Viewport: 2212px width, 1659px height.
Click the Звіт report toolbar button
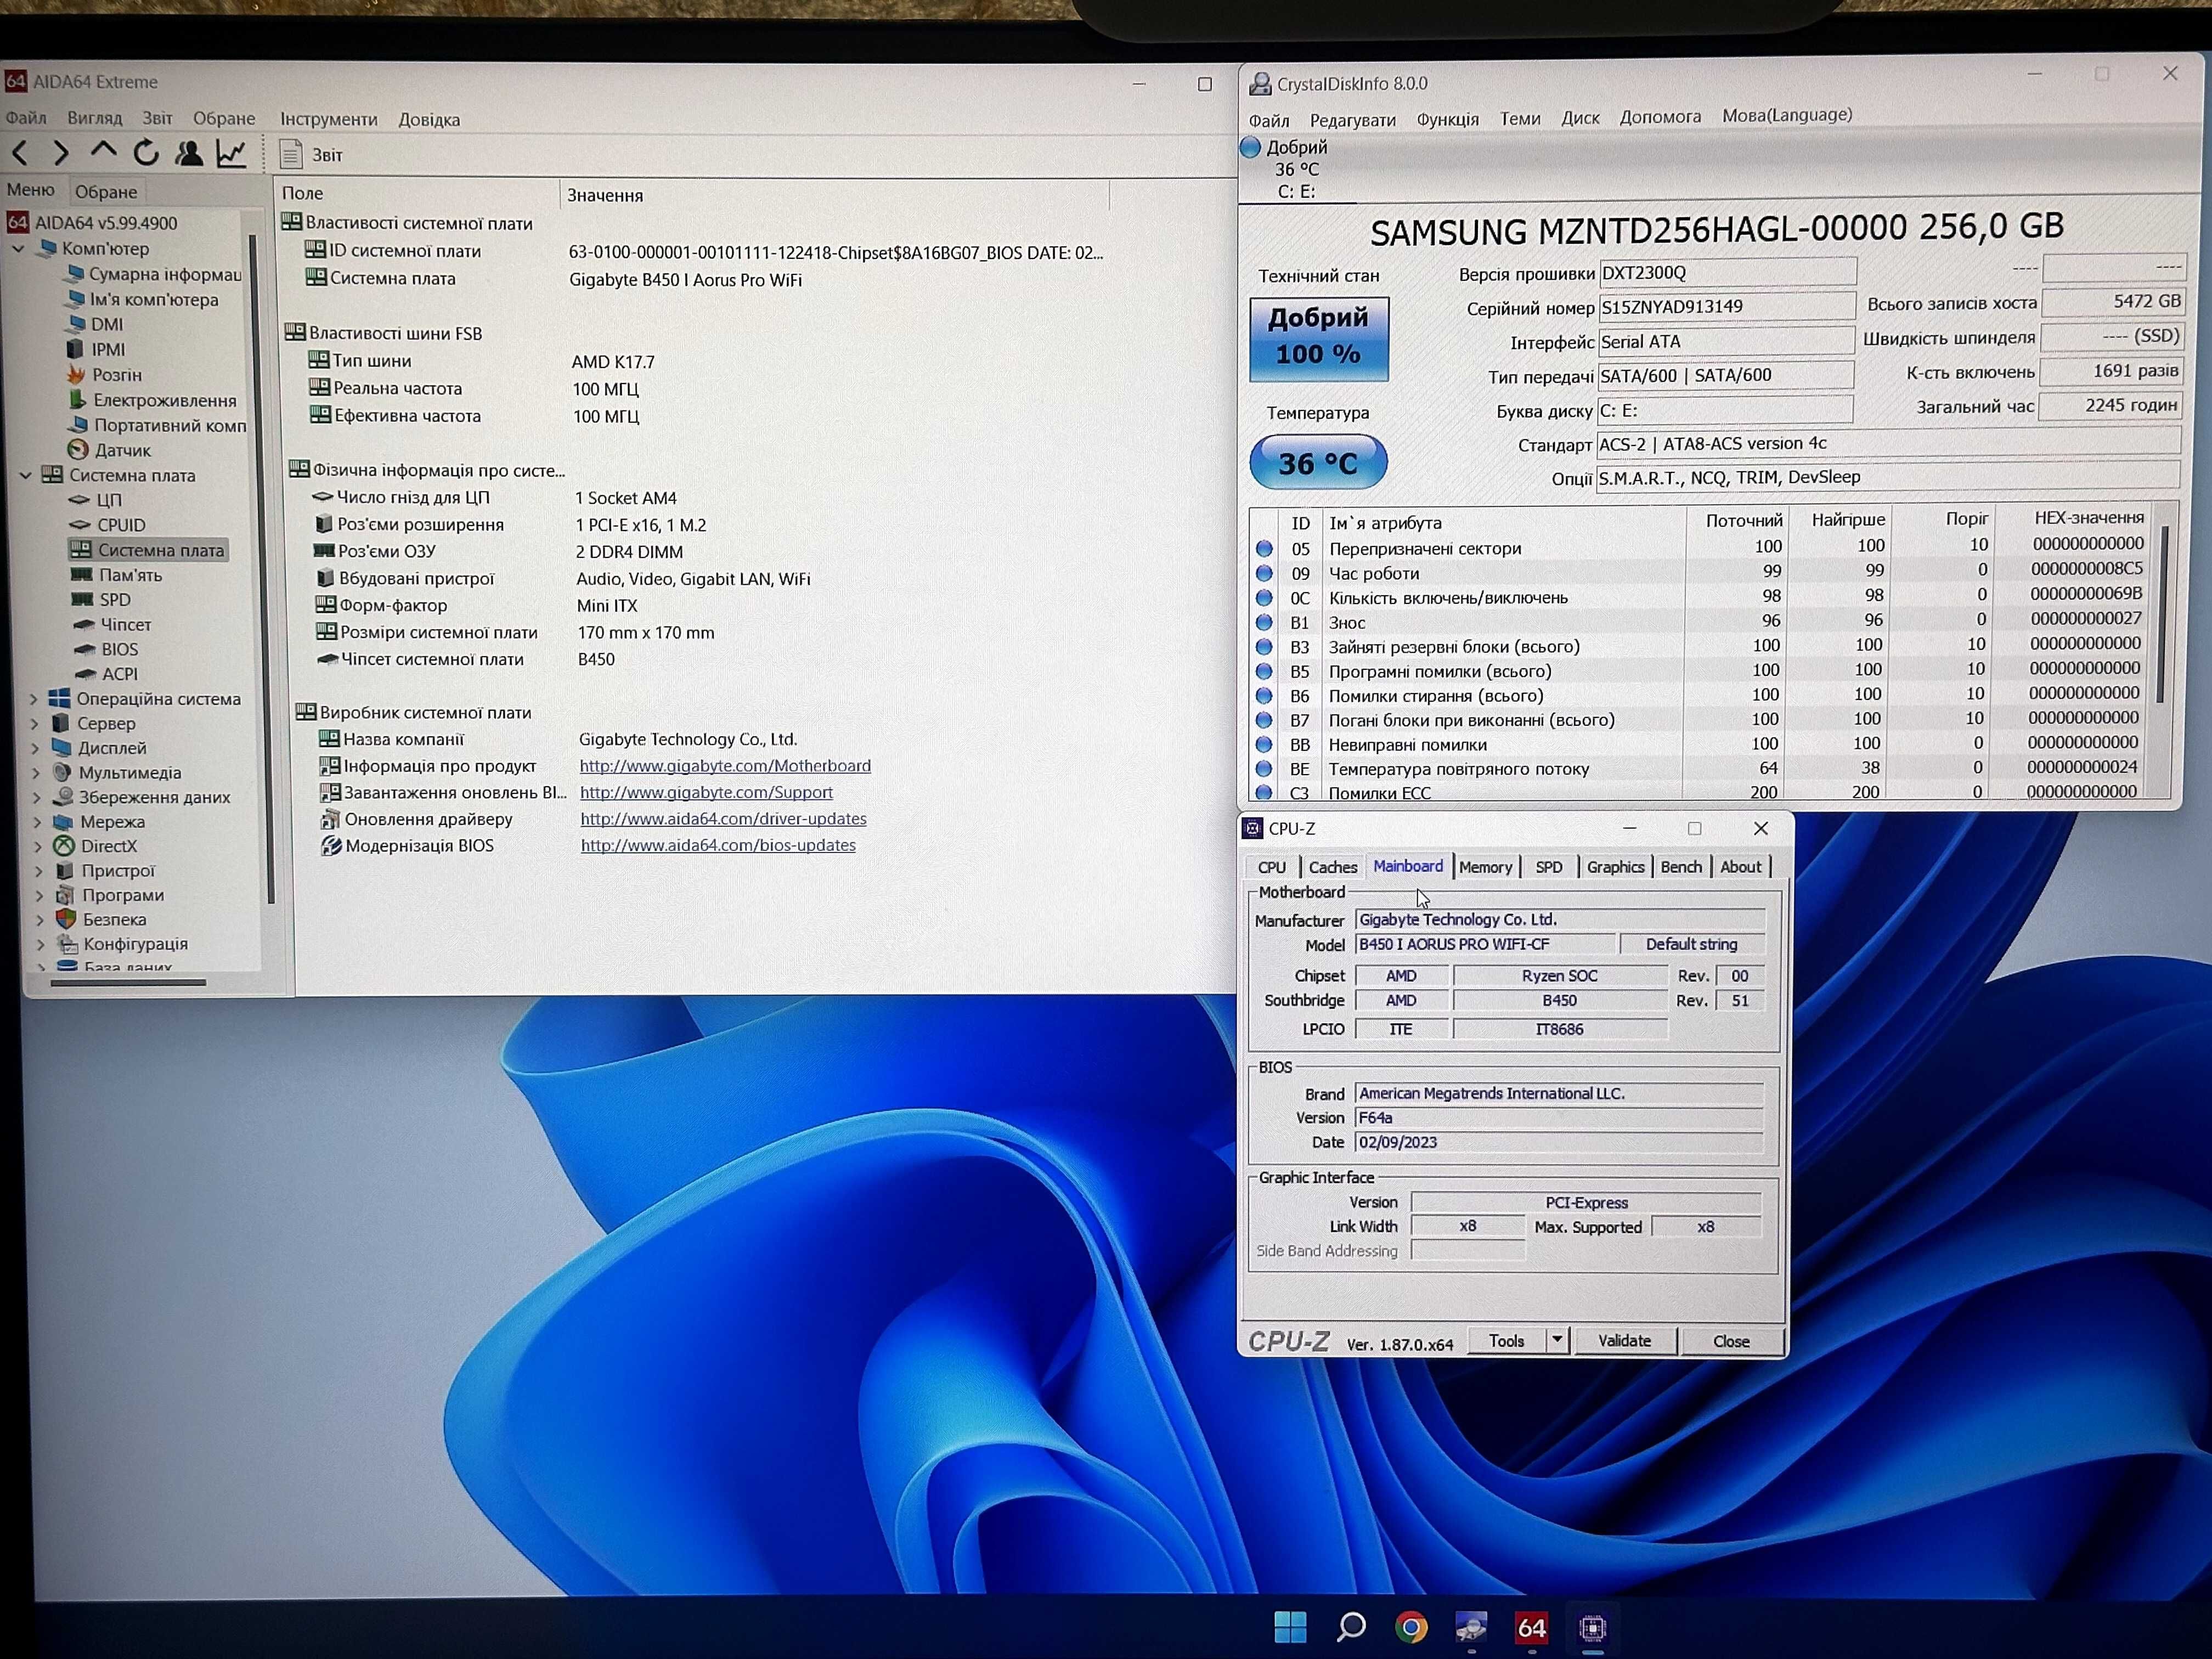point(311,155)
